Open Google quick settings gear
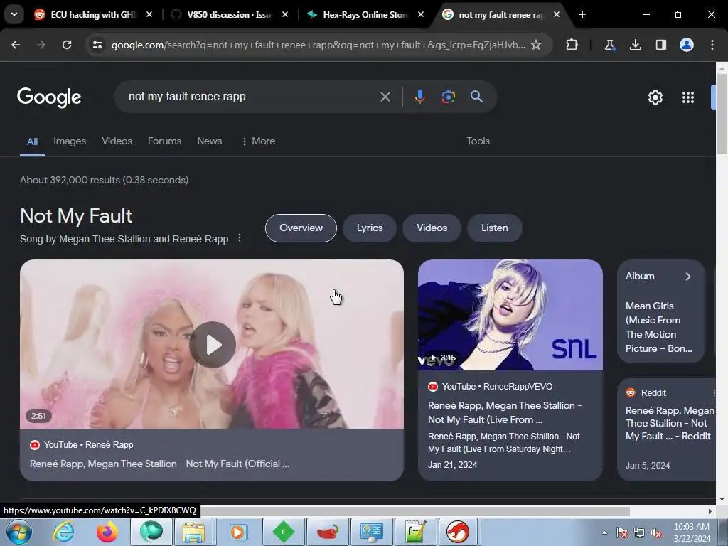 click(x=655, y=97)
